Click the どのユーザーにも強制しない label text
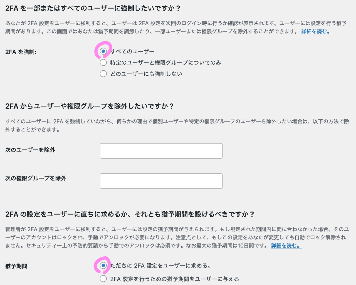 click(146, 74)
